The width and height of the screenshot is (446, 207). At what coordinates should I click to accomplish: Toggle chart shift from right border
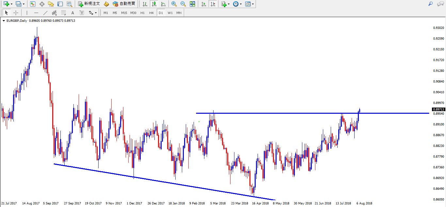[x=213, y=4]
